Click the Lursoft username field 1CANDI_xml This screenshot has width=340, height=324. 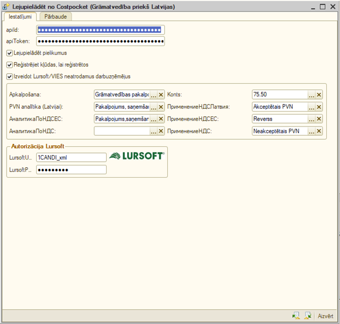(x=72, y=158)
